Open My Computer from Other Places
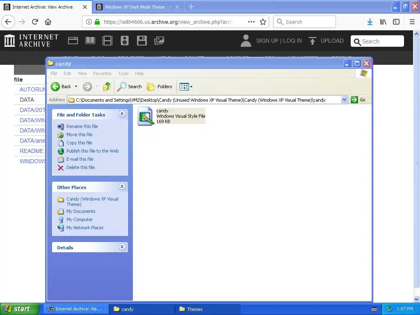 click(x=79, y=219)
